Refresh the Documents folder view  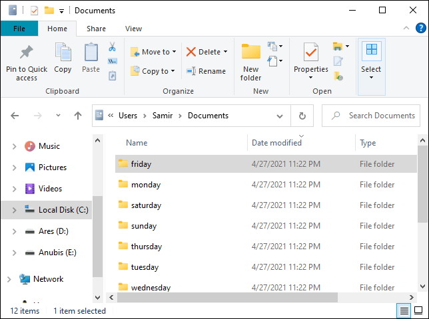302,116
